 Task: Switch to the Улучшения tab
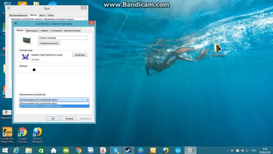coord(56,30)
